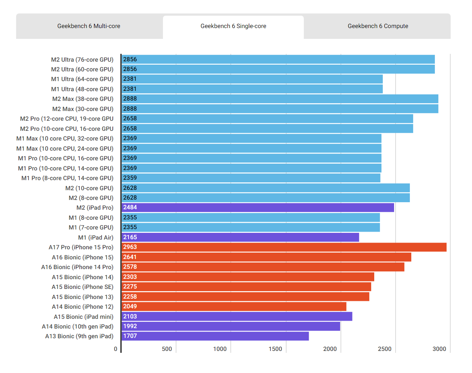The height and width of the screenshot is (373, 472).
Task: Click the "A15 Bionic (iPhone SE)" label
Action: tap(82, 287)
